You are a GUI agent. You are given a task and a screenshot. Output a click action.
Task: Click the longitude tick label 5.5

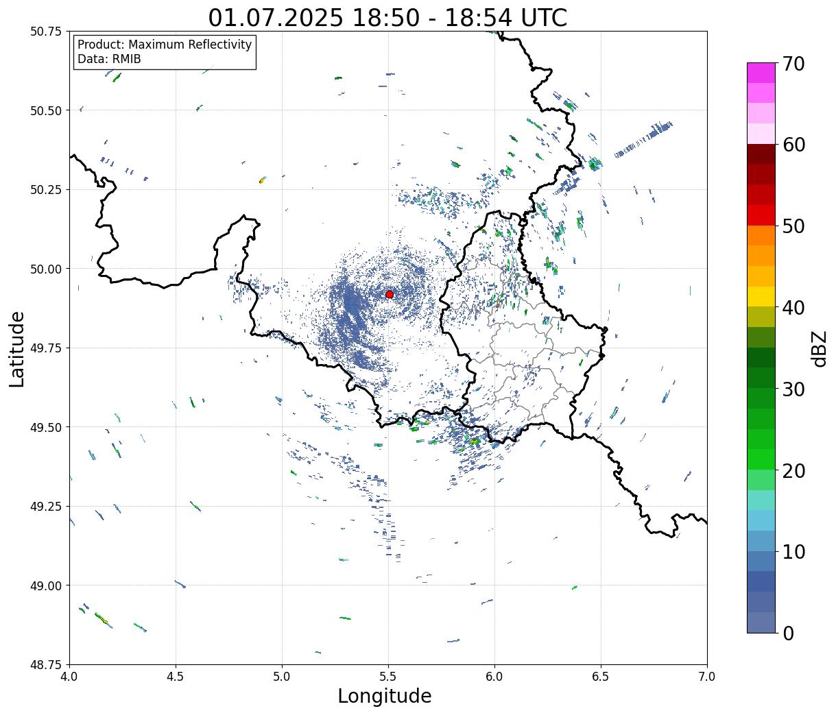click(x=388, y=676)
